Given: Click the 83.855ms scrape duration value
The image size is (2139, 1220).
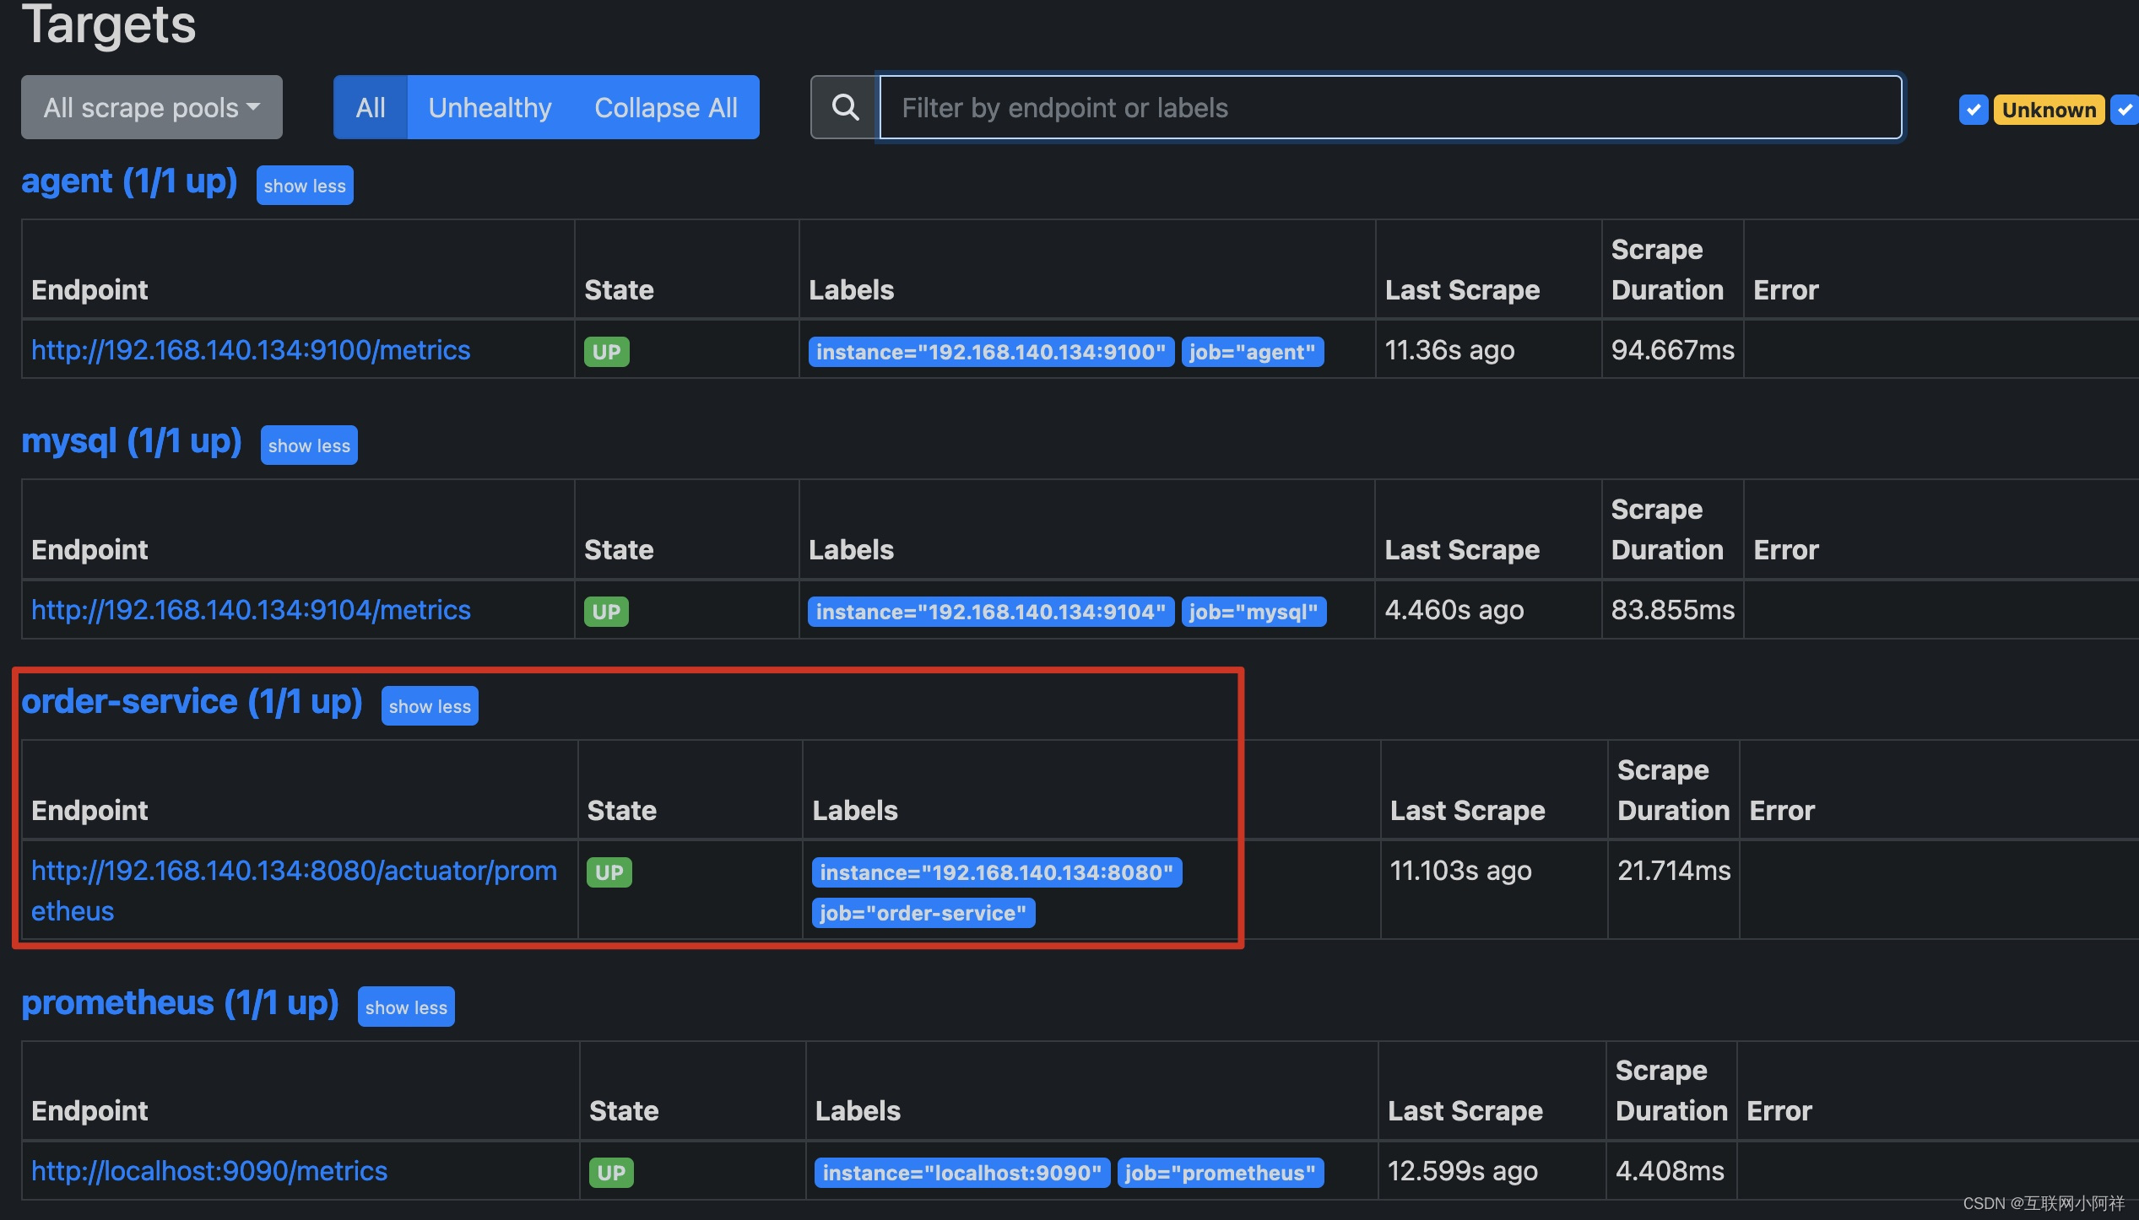Looking at the screenshot, I should 1672,610.
